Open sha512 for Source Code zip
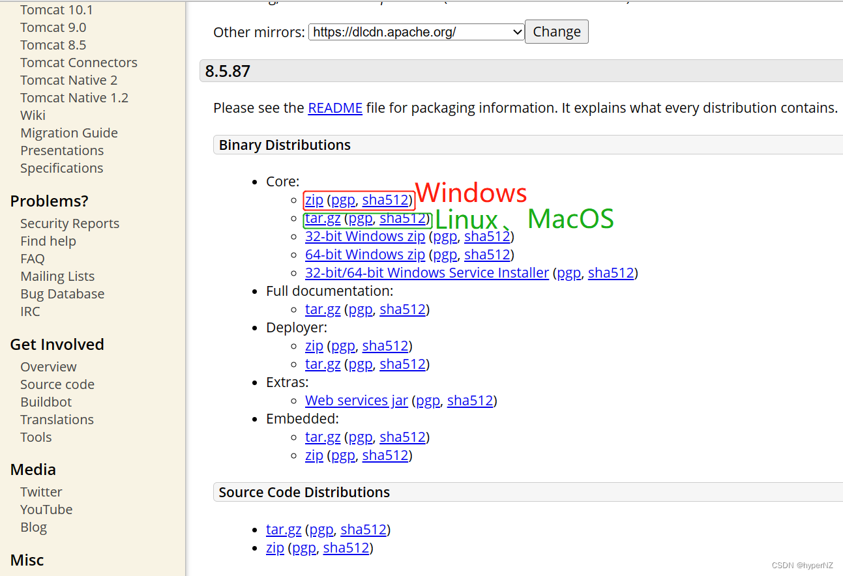 pyautogui.click(x=346, y=548)
